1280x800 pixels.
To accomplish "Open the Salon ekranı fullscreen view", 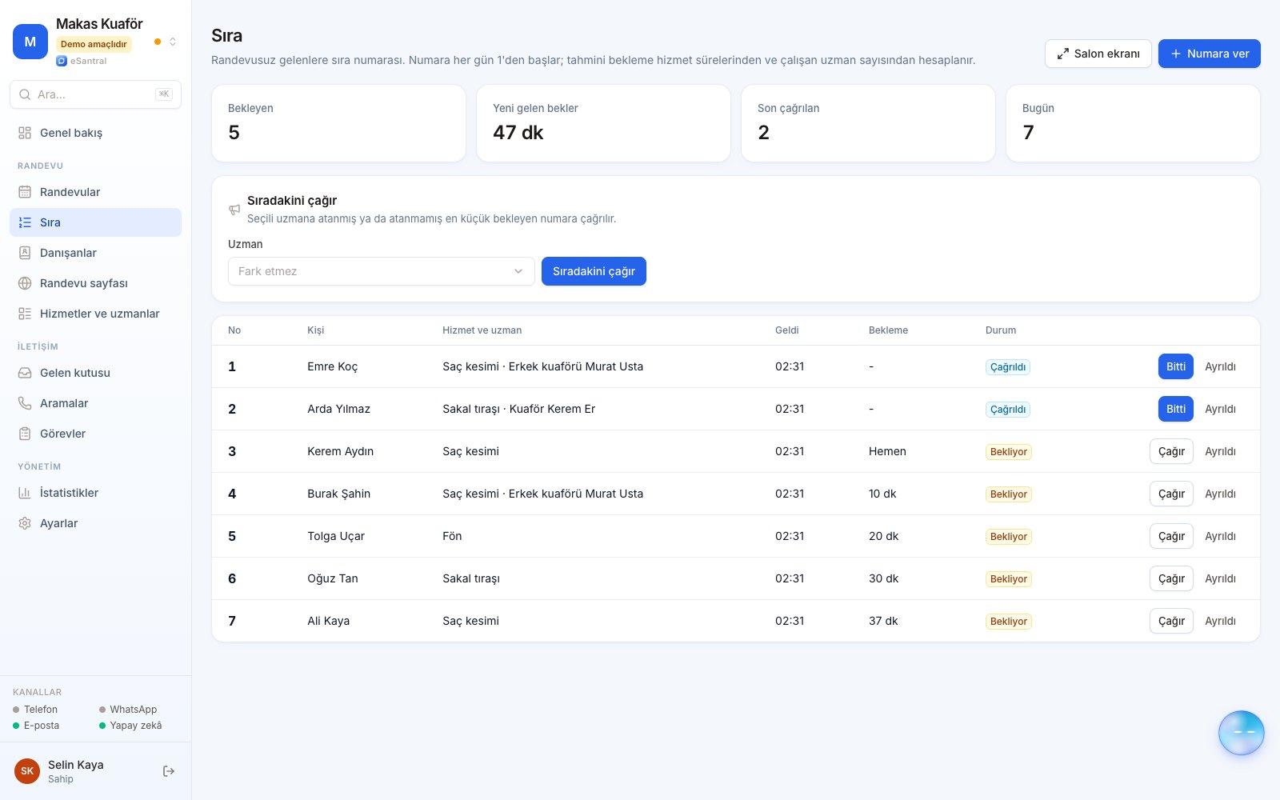I will pos(1098,54).
